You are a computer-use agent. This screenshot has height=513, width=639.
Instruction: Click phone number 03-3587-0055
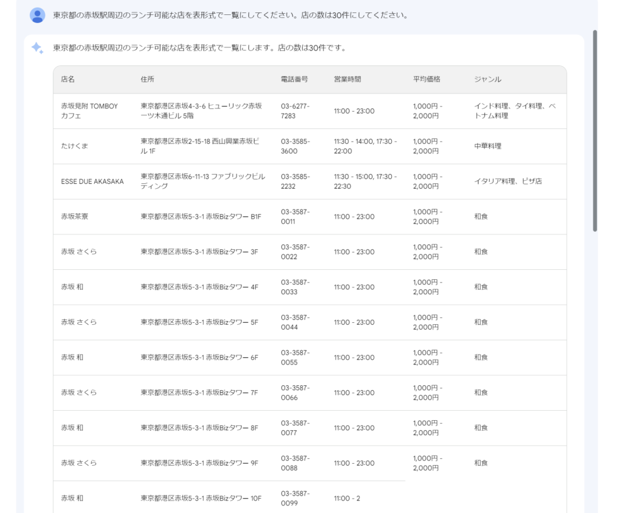295,357
